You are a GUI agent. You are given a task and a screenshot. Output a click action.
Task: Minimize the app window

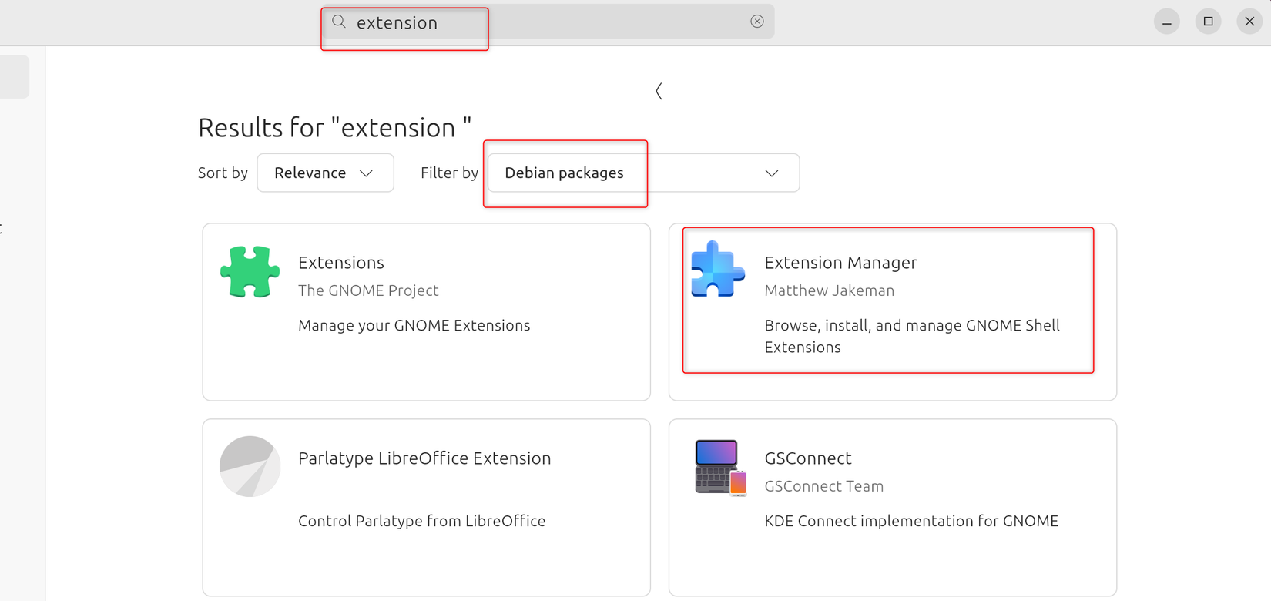[1167, 22]
